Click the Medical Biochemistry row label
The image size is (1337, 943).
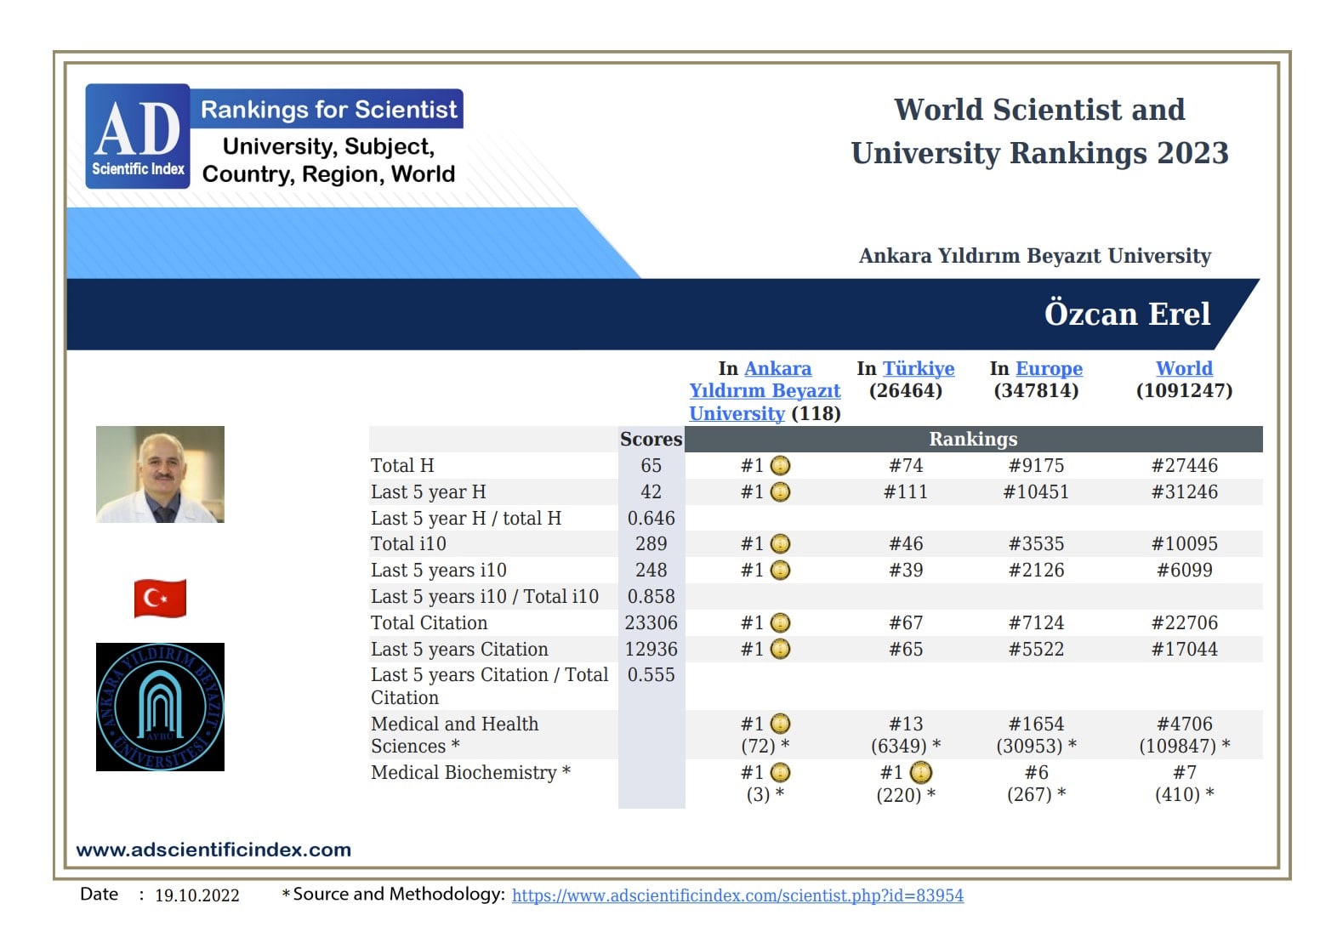(470, 773)
